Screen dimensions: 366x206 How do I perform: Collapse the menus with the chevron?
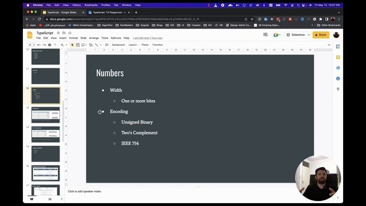(x=329, y=45)
